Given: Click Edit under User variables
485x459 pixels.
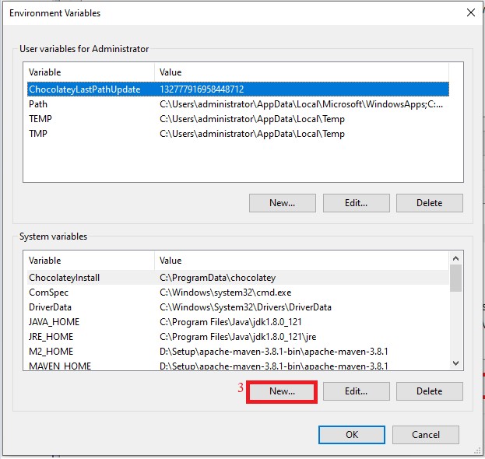Looking at the screenshot, I should [x=357, y=203].
